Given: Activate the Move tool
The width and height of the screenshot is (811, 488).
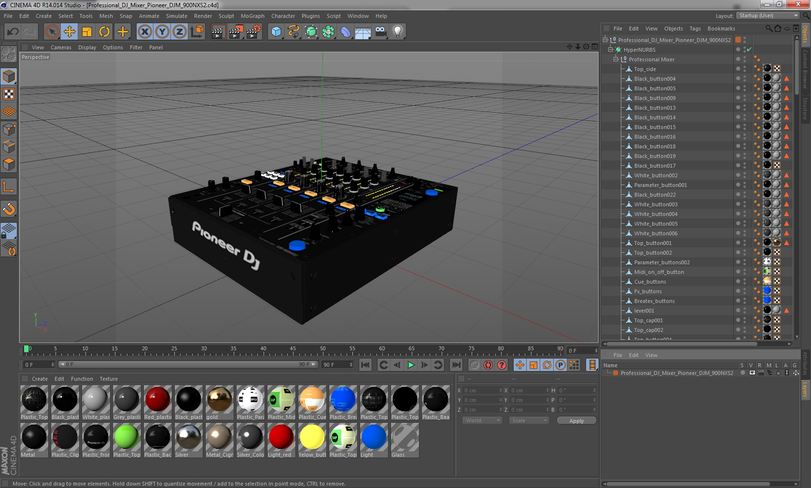Looking at the screenshot, I should pos(70,32).
